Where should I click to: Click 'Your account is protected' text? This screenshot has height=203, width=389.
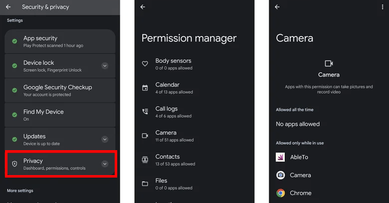click(47, 95)
